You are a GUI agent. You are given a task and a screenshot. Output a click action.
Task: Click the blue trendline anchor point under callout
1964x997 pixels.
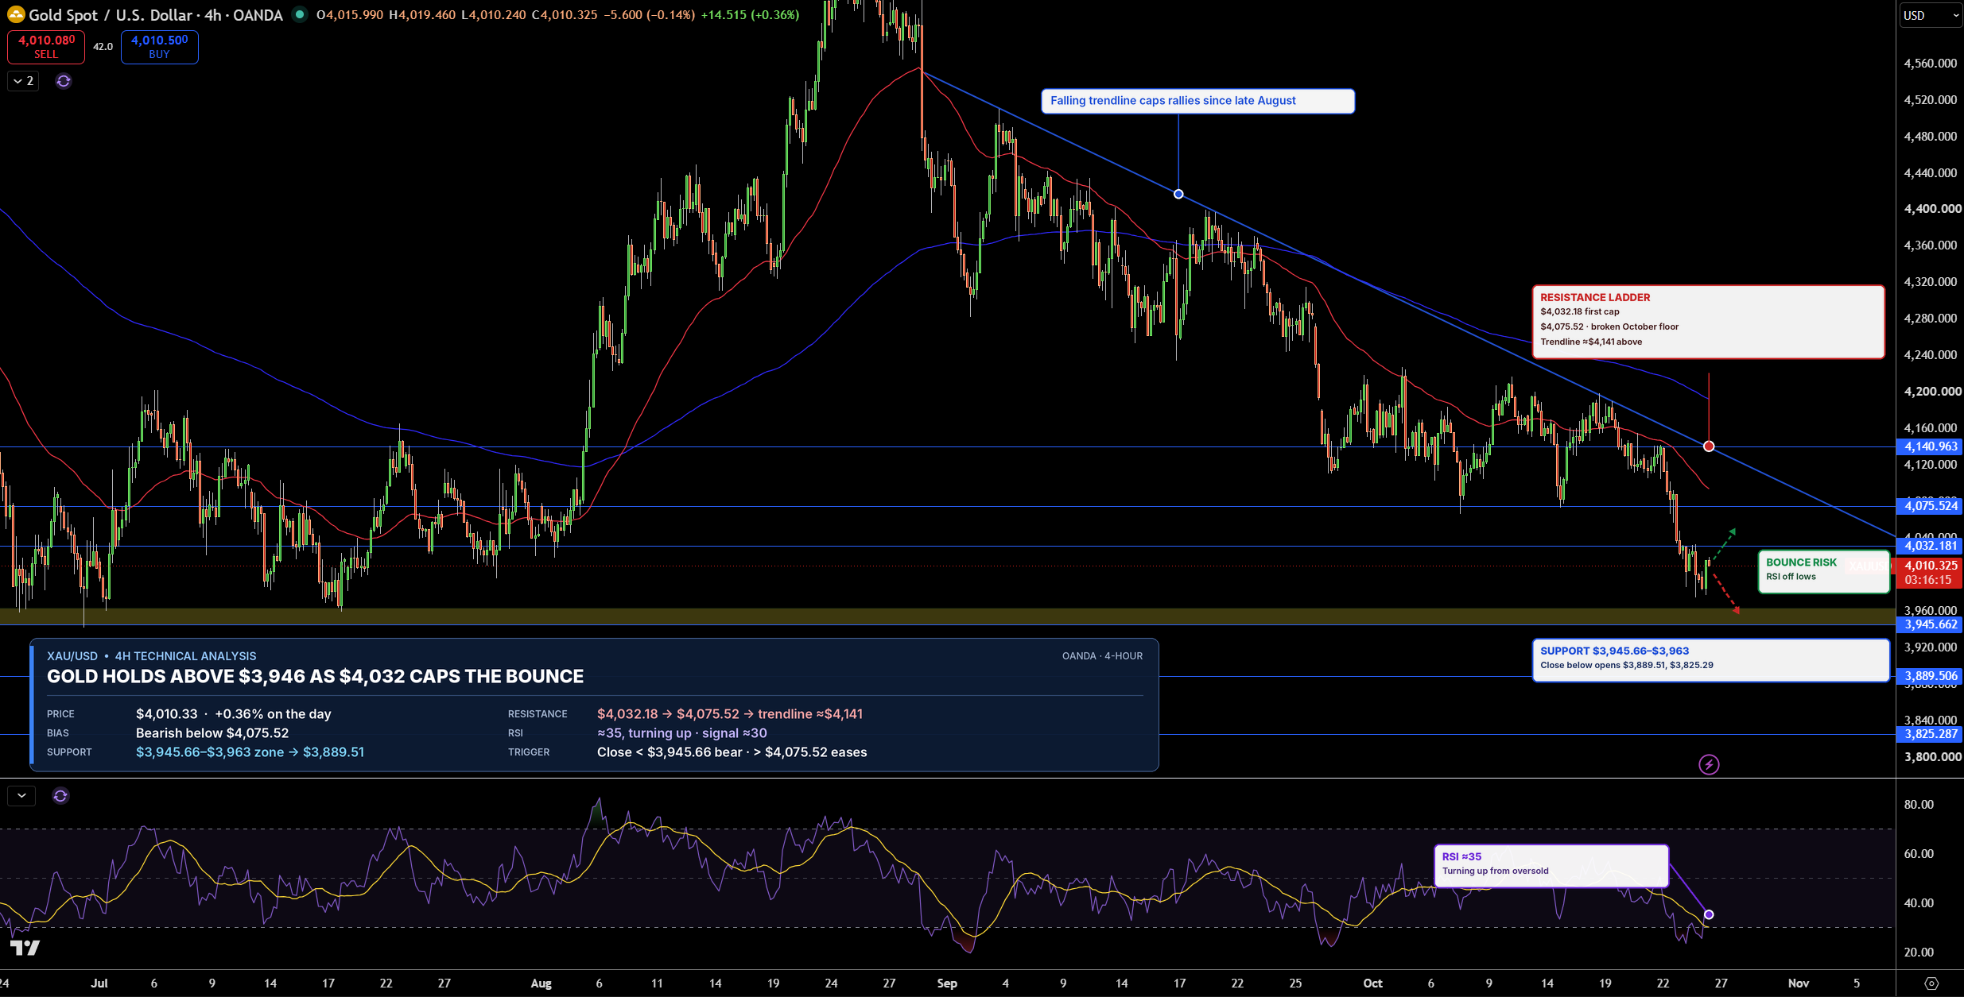(x=1178, y=194)
